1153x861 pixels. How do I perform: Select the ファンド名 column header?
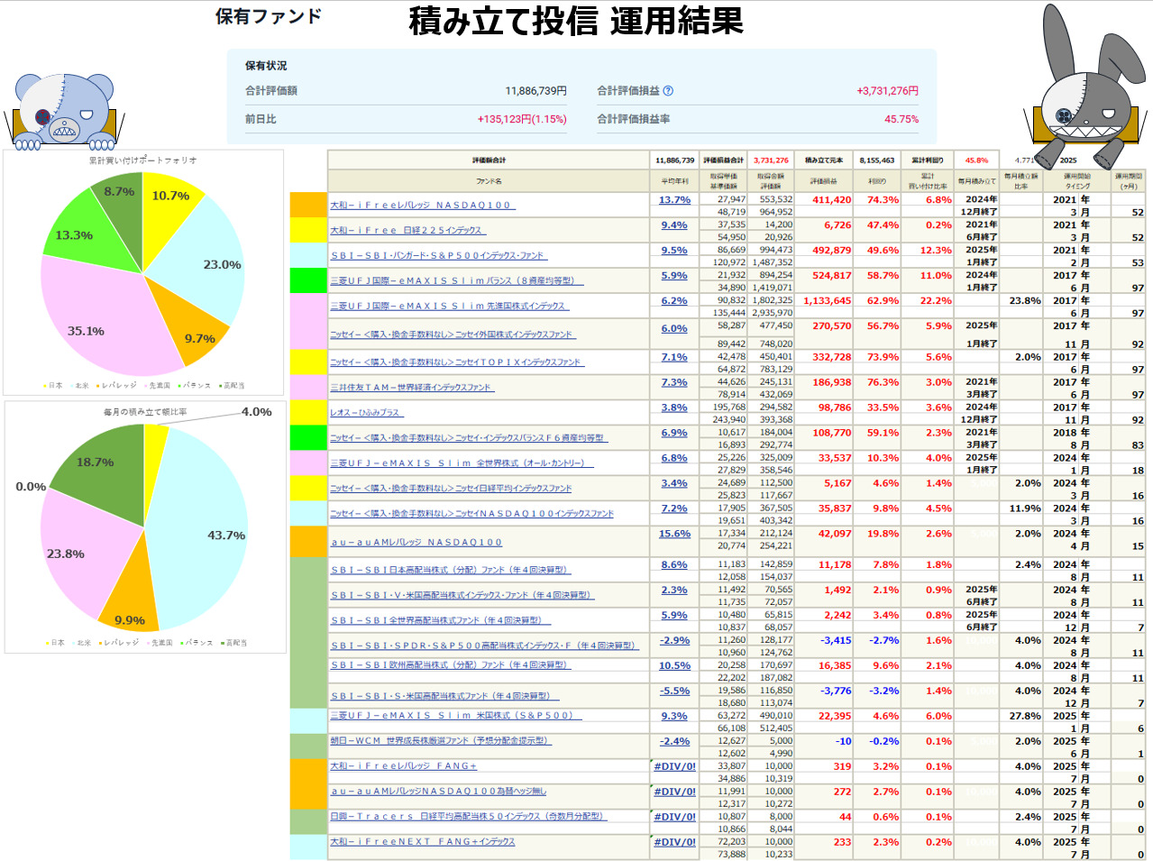[x=490, y=181]
